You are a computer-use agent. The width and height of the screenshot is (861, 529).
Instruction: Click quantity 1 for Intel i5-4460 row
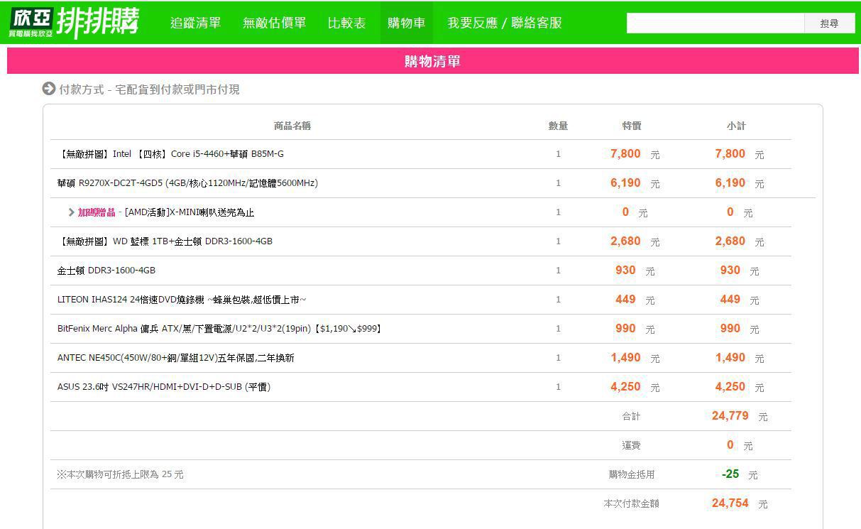558,154
